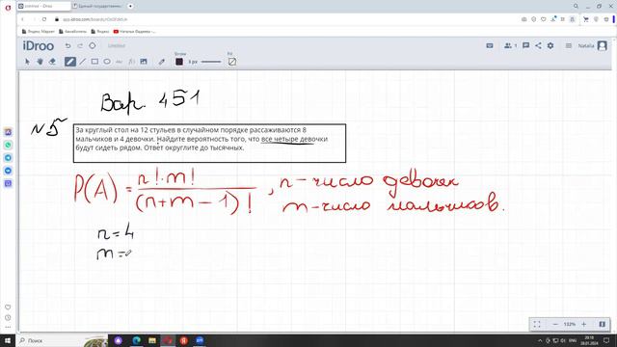Select the pen drawing tool
This screenshot has height=347, width=617.
70,62
